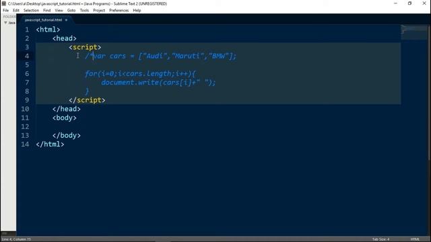This screenshot has height=242, width=431.
Task: Minimize the Sublime Text window
Action: click(x=395, y=3)
